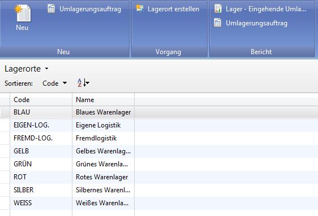Click the Neu button label
The width and height of the screenshot is (318, 216).
pyautogui.click(x=22, y=28)
